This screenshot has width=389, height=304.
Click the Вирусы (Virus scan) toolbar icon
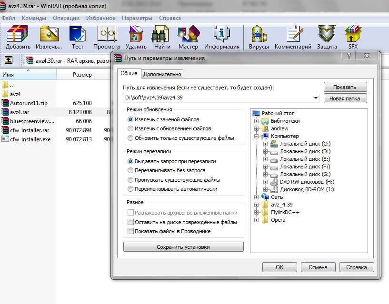[259, 34]
